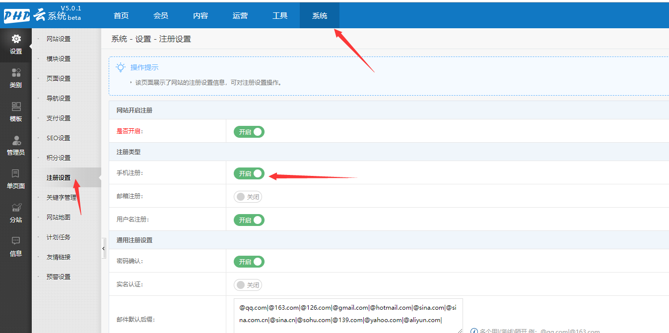
Task: Open the 运营 top menu
Action: pyautogui.click(x=240, y=16)
